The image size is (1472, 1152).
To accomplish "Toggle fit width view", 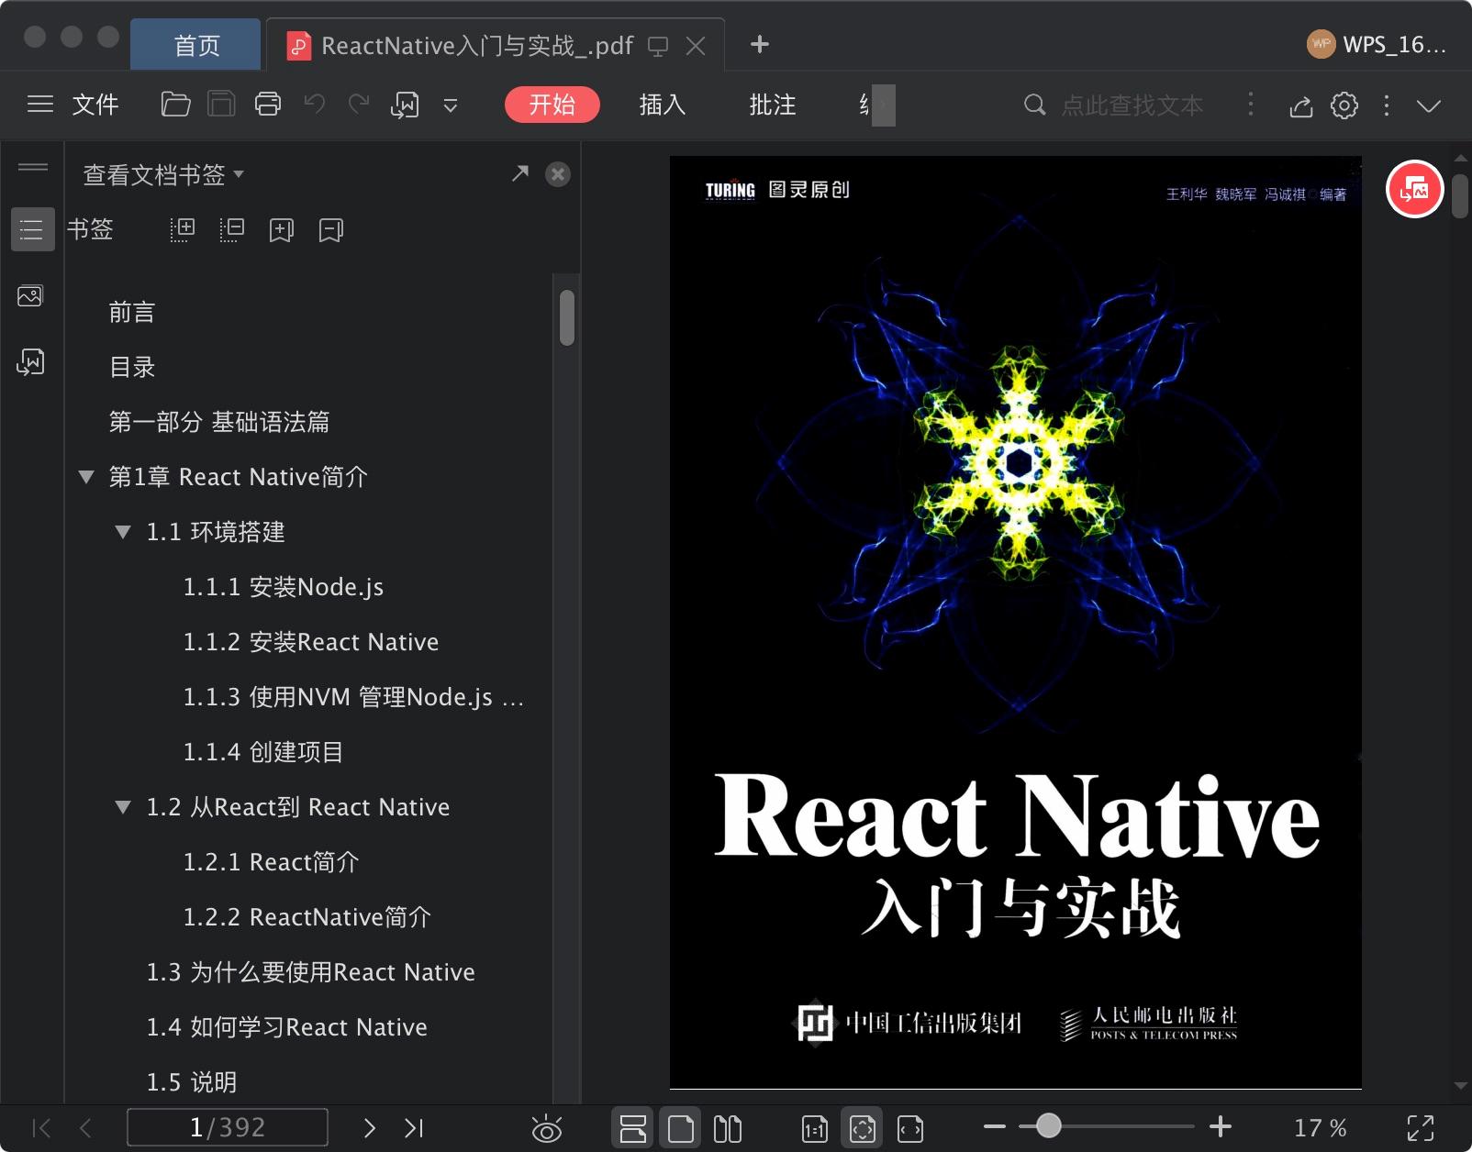I will (x=910, y=1129).
